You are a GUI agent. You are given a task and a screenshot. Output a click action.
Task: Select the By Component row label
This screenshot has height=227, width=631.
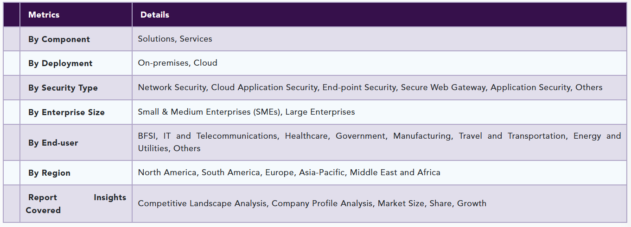(x=59, y=39)
